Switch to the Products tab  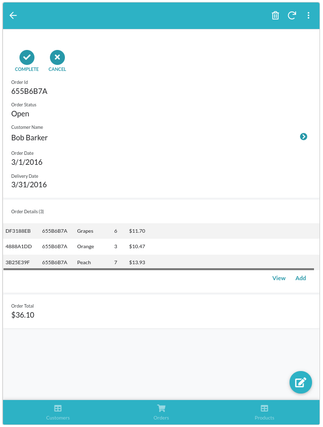pos(264,412)
